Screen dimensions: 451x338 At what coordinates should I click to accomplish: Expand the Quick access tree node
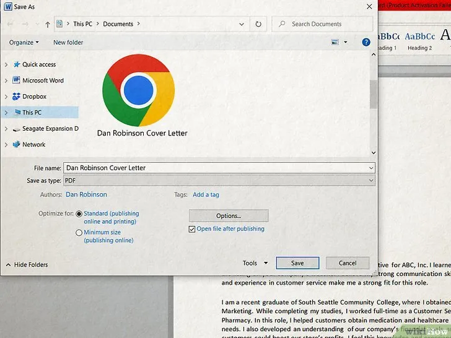(6, 64)
